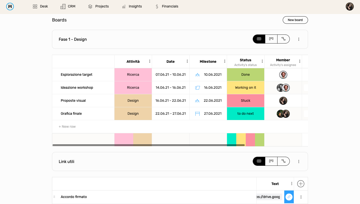Screen dimensions: 360x204
Task: Open the link icon next to drive.goog URL
Action: (x=289, y=197)
